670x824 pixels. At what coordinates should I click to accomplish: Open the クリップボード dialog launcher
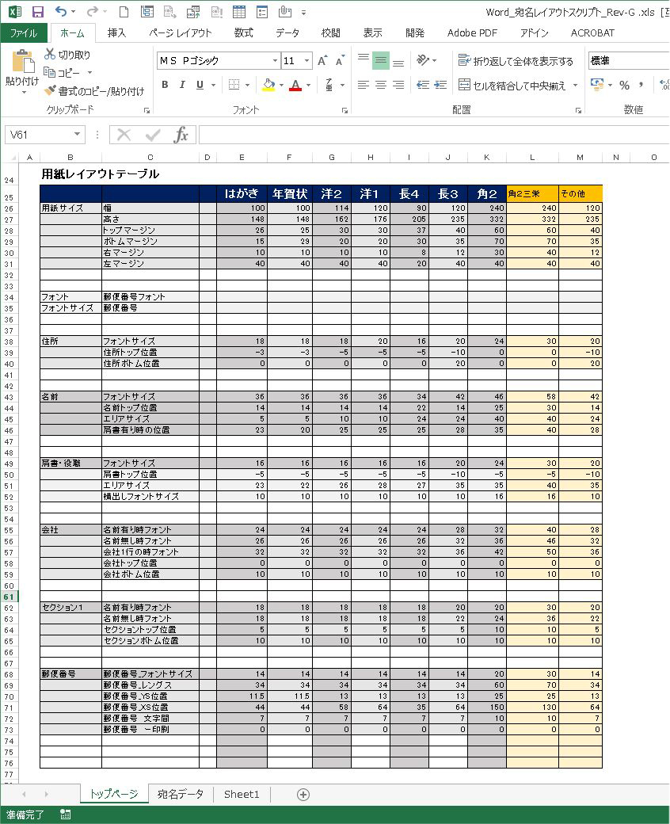147,110
